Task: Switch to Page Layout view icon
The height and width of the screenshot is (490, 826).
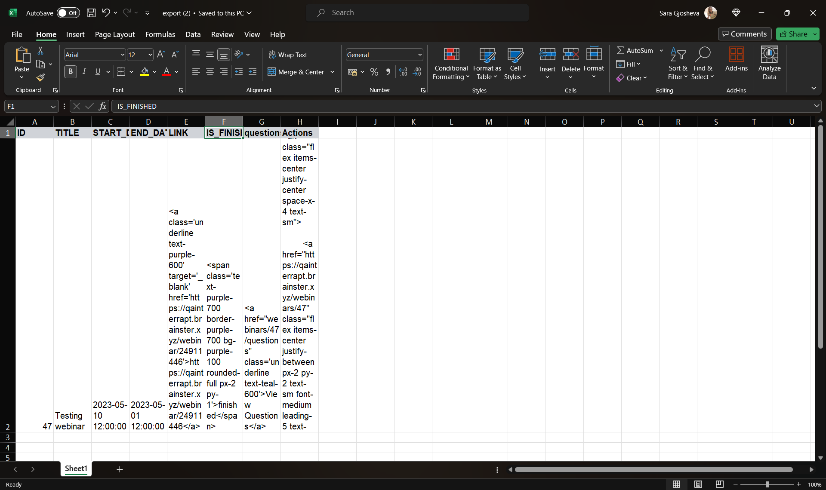Action: pyautogui.click(x=698, y=484)
